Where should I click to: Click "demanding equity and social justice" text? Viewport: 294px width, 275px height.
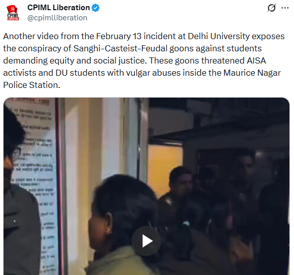pyautogui.click(x=74, y=60)
